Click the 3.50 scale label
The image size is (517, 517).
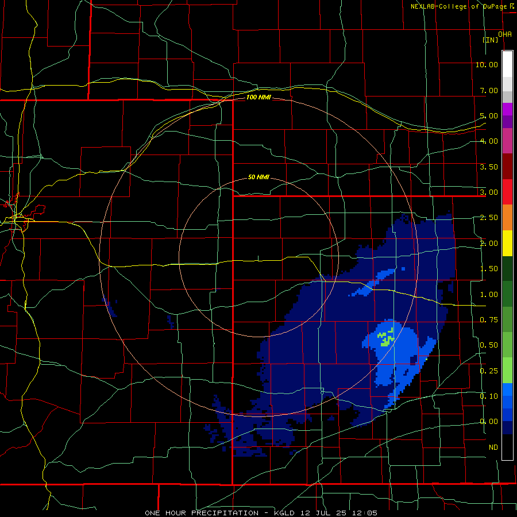(x=489, y=167)
